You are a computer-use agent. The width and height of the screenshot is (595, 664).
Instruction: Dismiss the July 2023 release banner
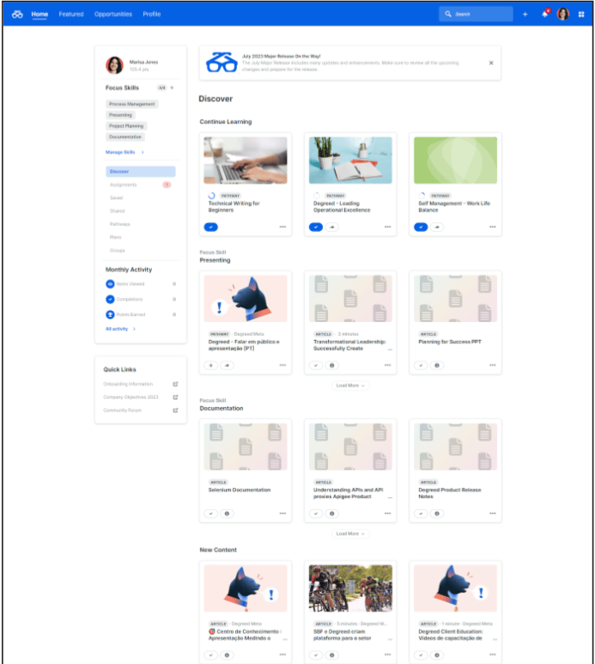pyautogui.click(x=491, y=63)
